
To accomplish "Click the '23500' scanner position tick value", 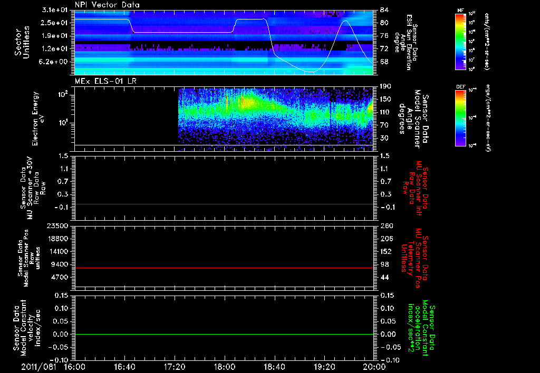I will (57, 225).
